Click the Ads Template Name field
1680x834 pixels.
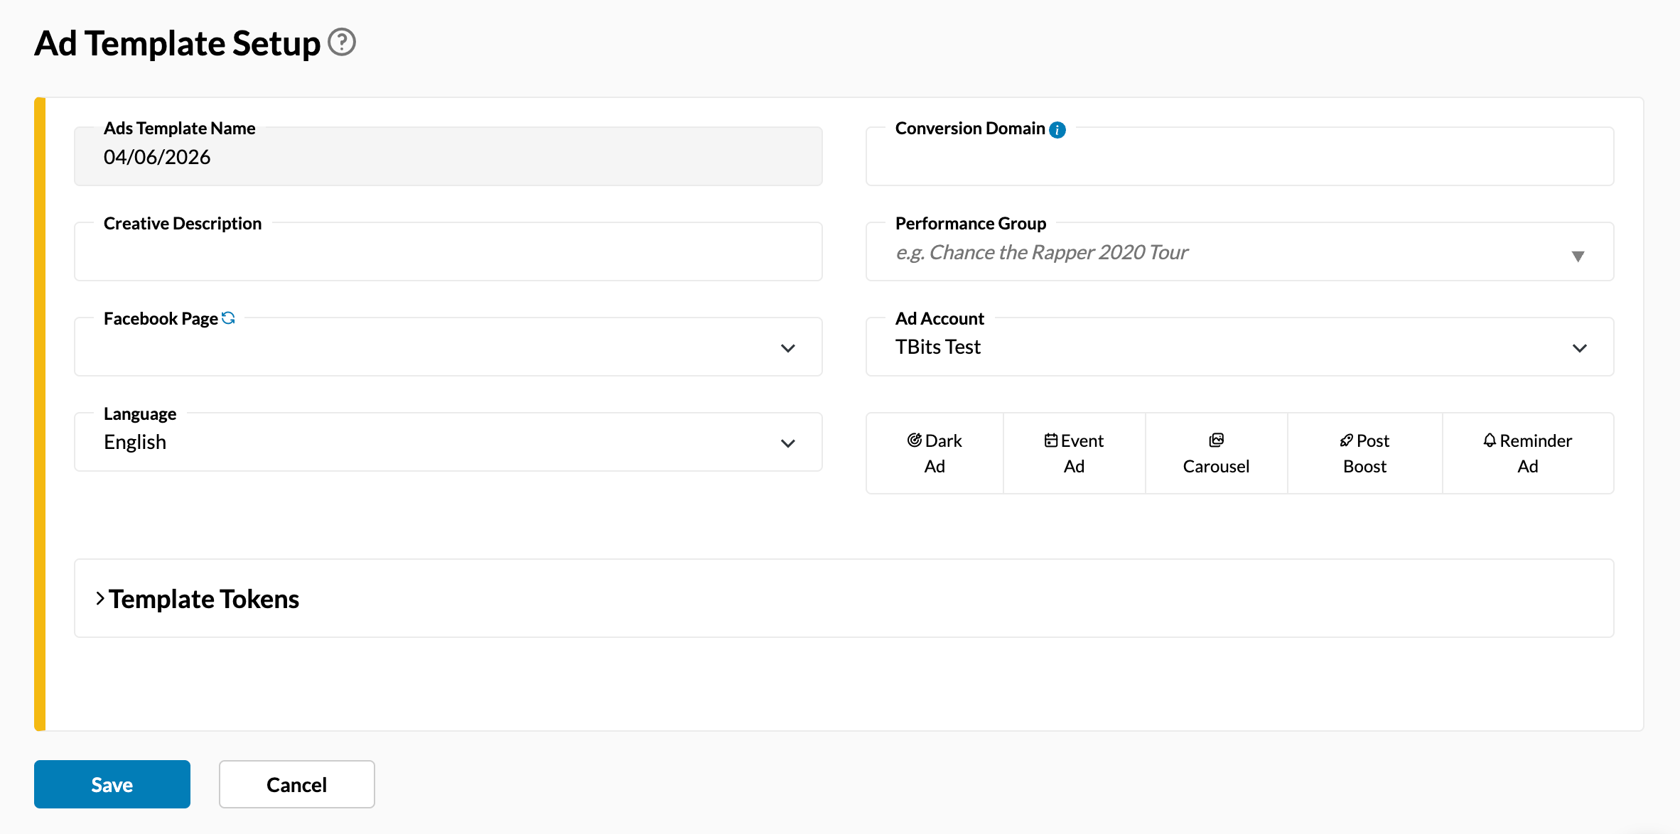pyautogui.click(x=448, y=156)
